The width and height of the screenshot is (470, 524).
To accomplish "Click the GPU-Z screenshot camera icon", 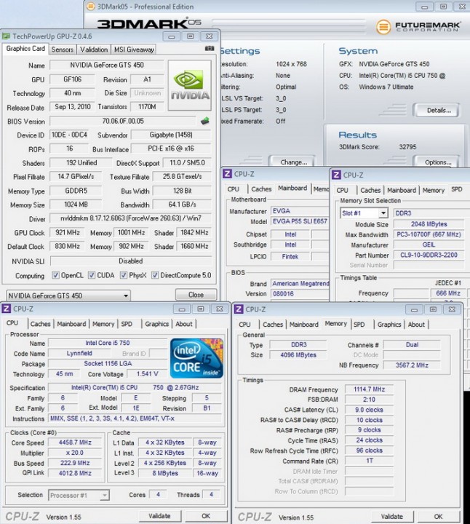I will coord(209,49).
